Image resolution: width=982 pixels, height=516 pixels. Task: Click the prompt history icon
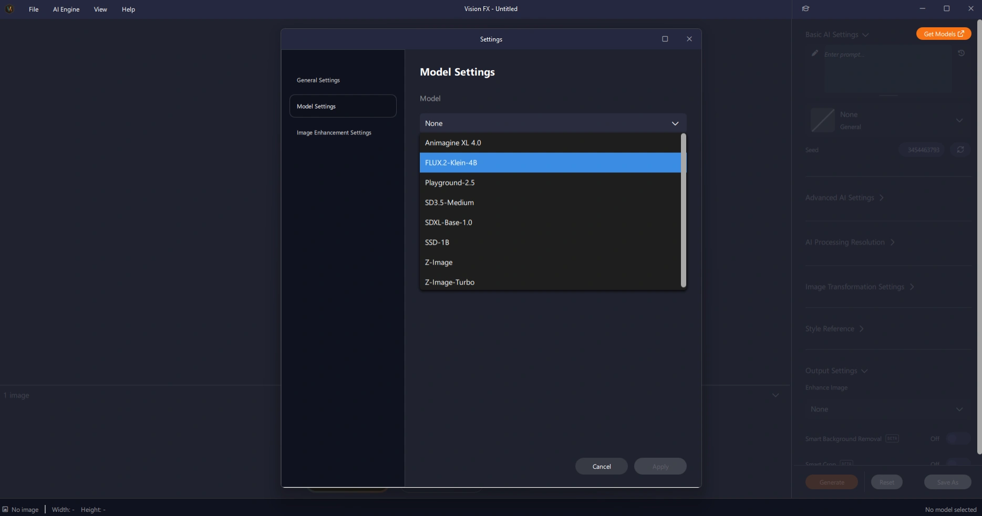pos(961,53)
